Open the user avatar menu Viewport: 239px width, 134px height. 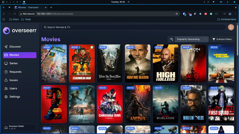coord(231,27)
